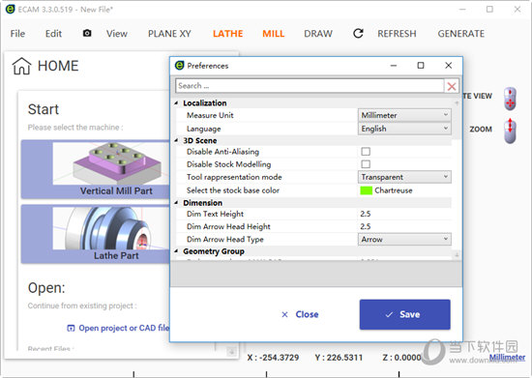Click the Y coordinate readout in status bar

pos(339,358)
